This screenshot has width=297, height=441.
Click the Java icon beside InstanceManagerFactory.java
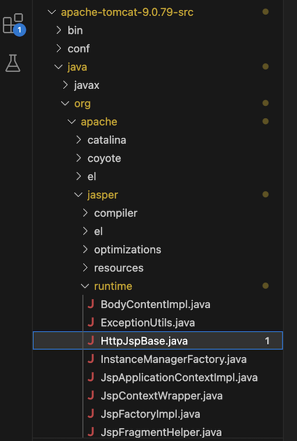91,359
